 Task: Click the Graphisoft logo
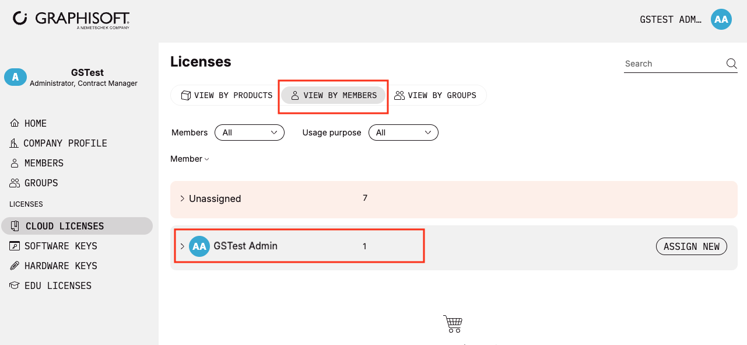[71, 19]
